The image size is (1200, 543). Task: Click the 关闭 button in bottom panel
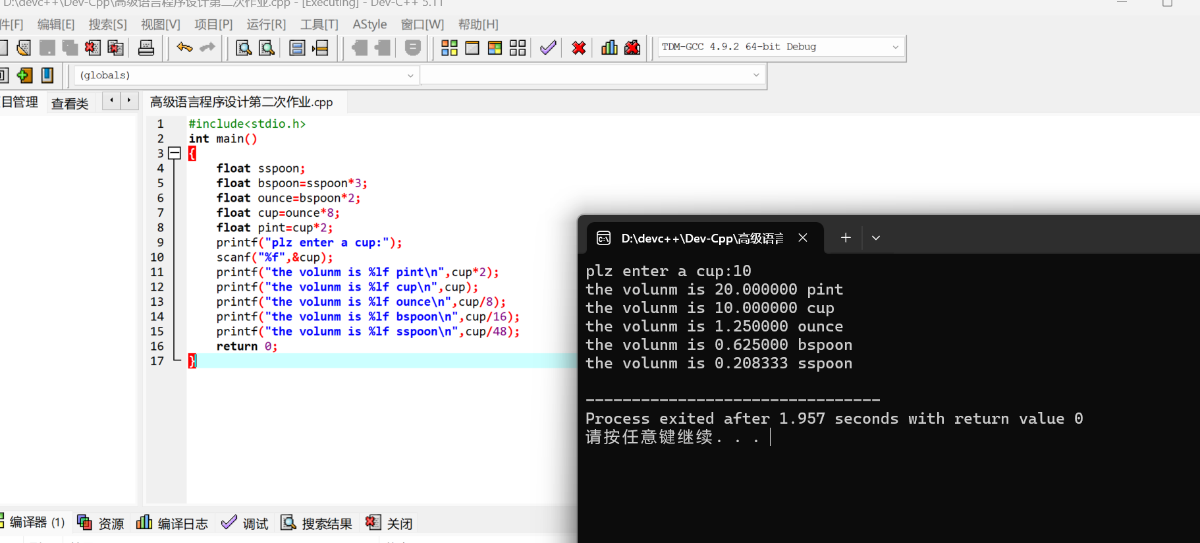[x=389, y=523]
